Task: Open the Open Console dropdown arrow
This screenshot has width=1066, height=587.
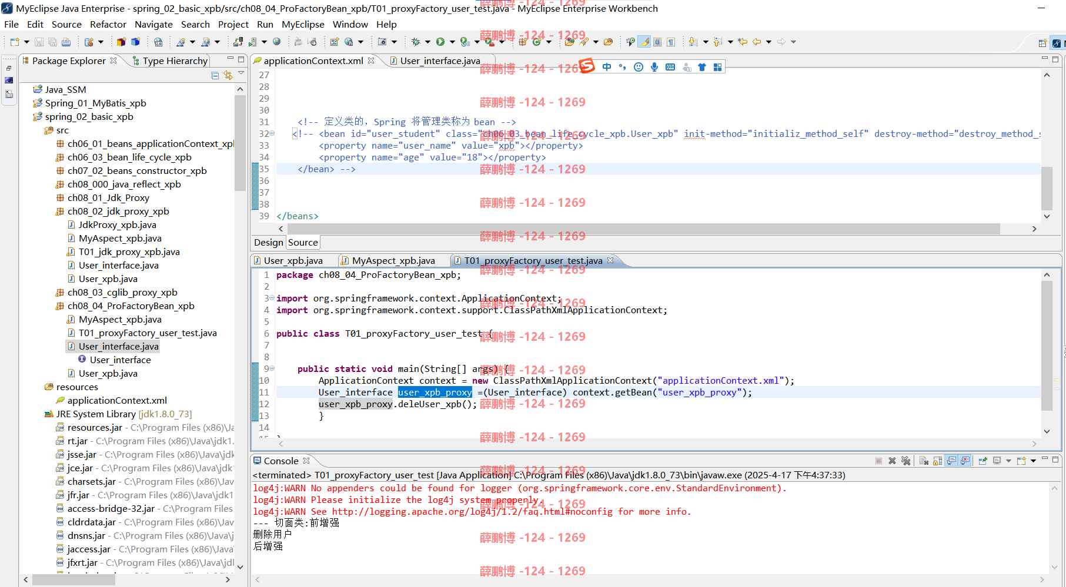Action: [x=1033, y=461]
